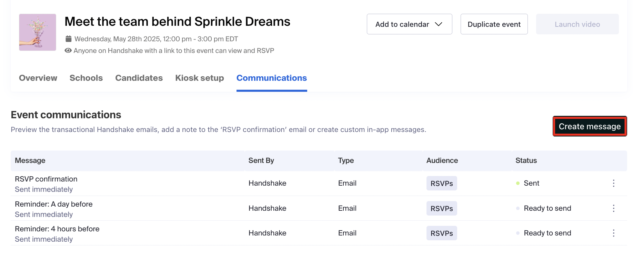This screenshot has height=253, width=633.
Task: Open options for Reminder: 4 hours before
Action: pos(613,233)
